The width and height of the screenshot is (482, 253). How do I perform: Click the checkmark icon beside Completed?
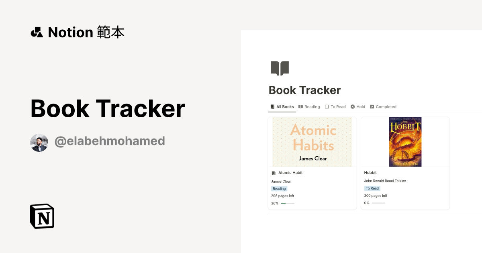[x=372, y=106]
